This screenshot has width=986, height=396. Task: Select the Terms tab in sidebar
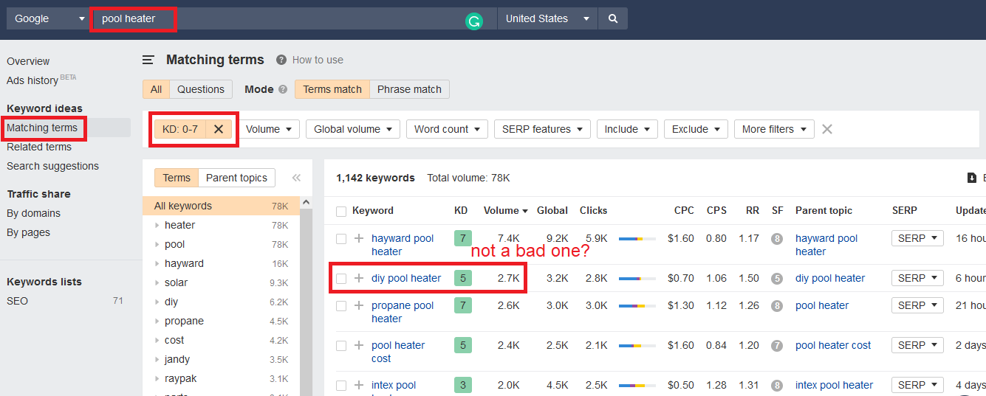tap(177, 178)
